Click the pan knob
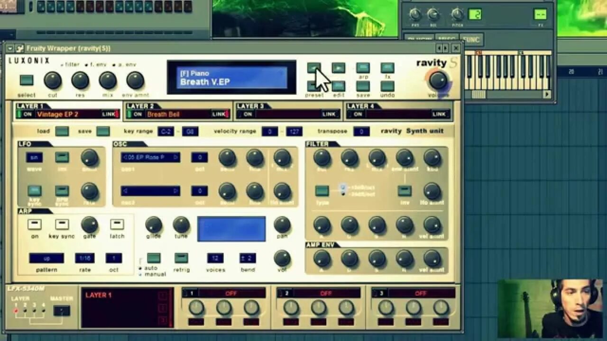607x341 pixels. 282,224
